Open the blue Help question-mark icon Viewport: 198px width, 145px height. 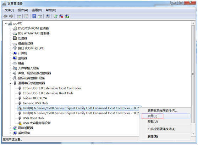(34, 16)
